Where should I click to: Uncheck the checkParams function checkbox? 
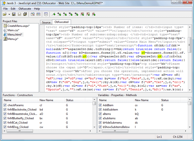coord(5,105)
